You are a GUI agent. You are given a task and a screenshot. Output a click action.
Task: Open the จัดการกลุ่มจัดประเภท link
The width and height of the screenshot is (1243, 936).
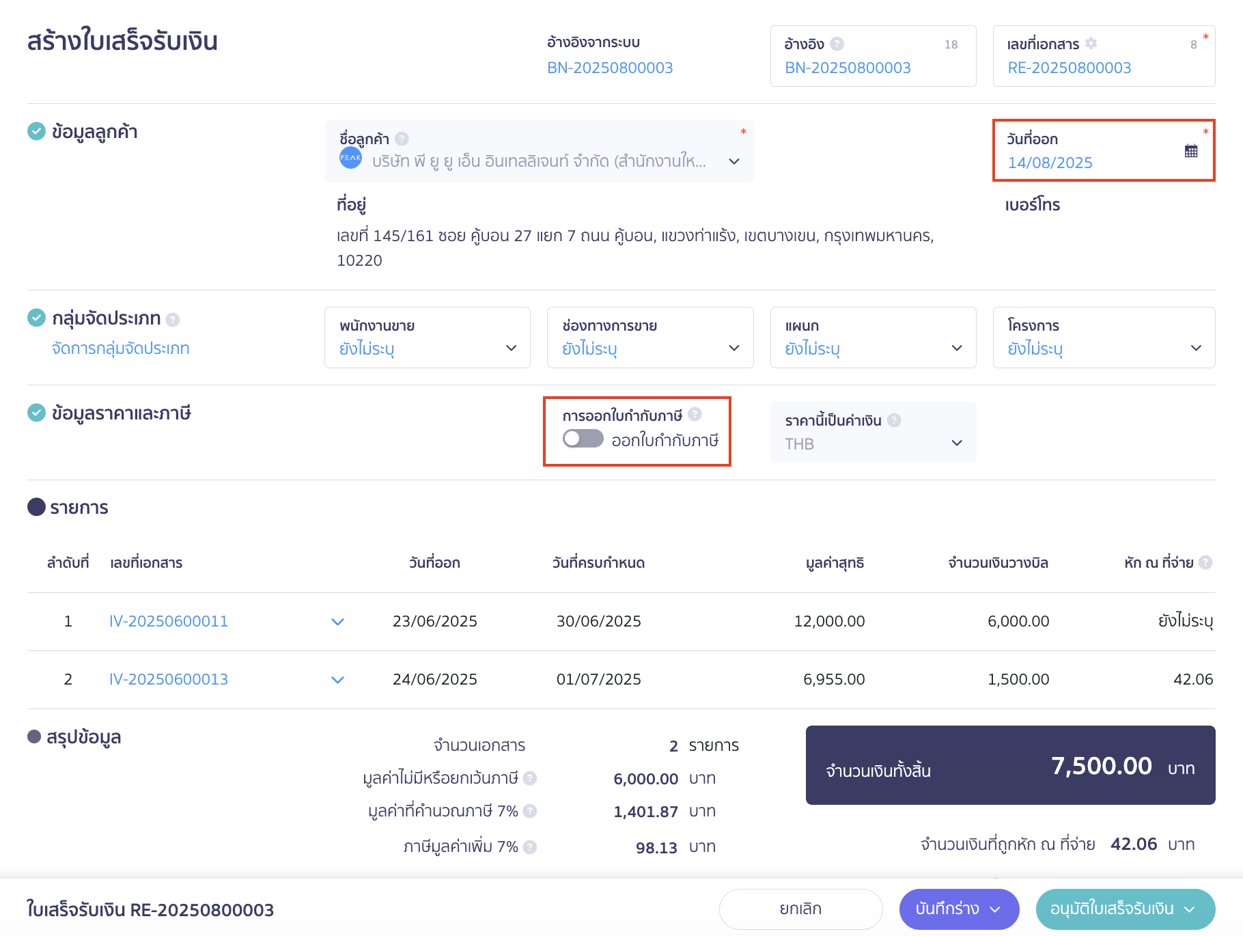coord(120,348)
